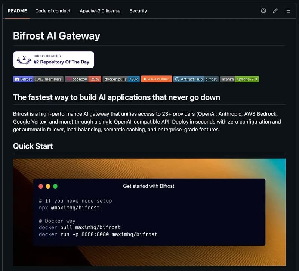Click the codecov 25% badge
The height and width of the screenshot is (271, 299).
tap(83, 79)
